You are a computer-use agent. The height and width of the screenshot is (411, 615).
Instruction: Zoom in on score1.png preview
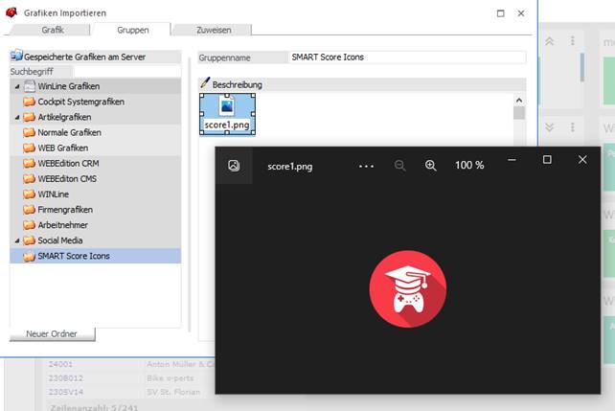click(431, 165)
